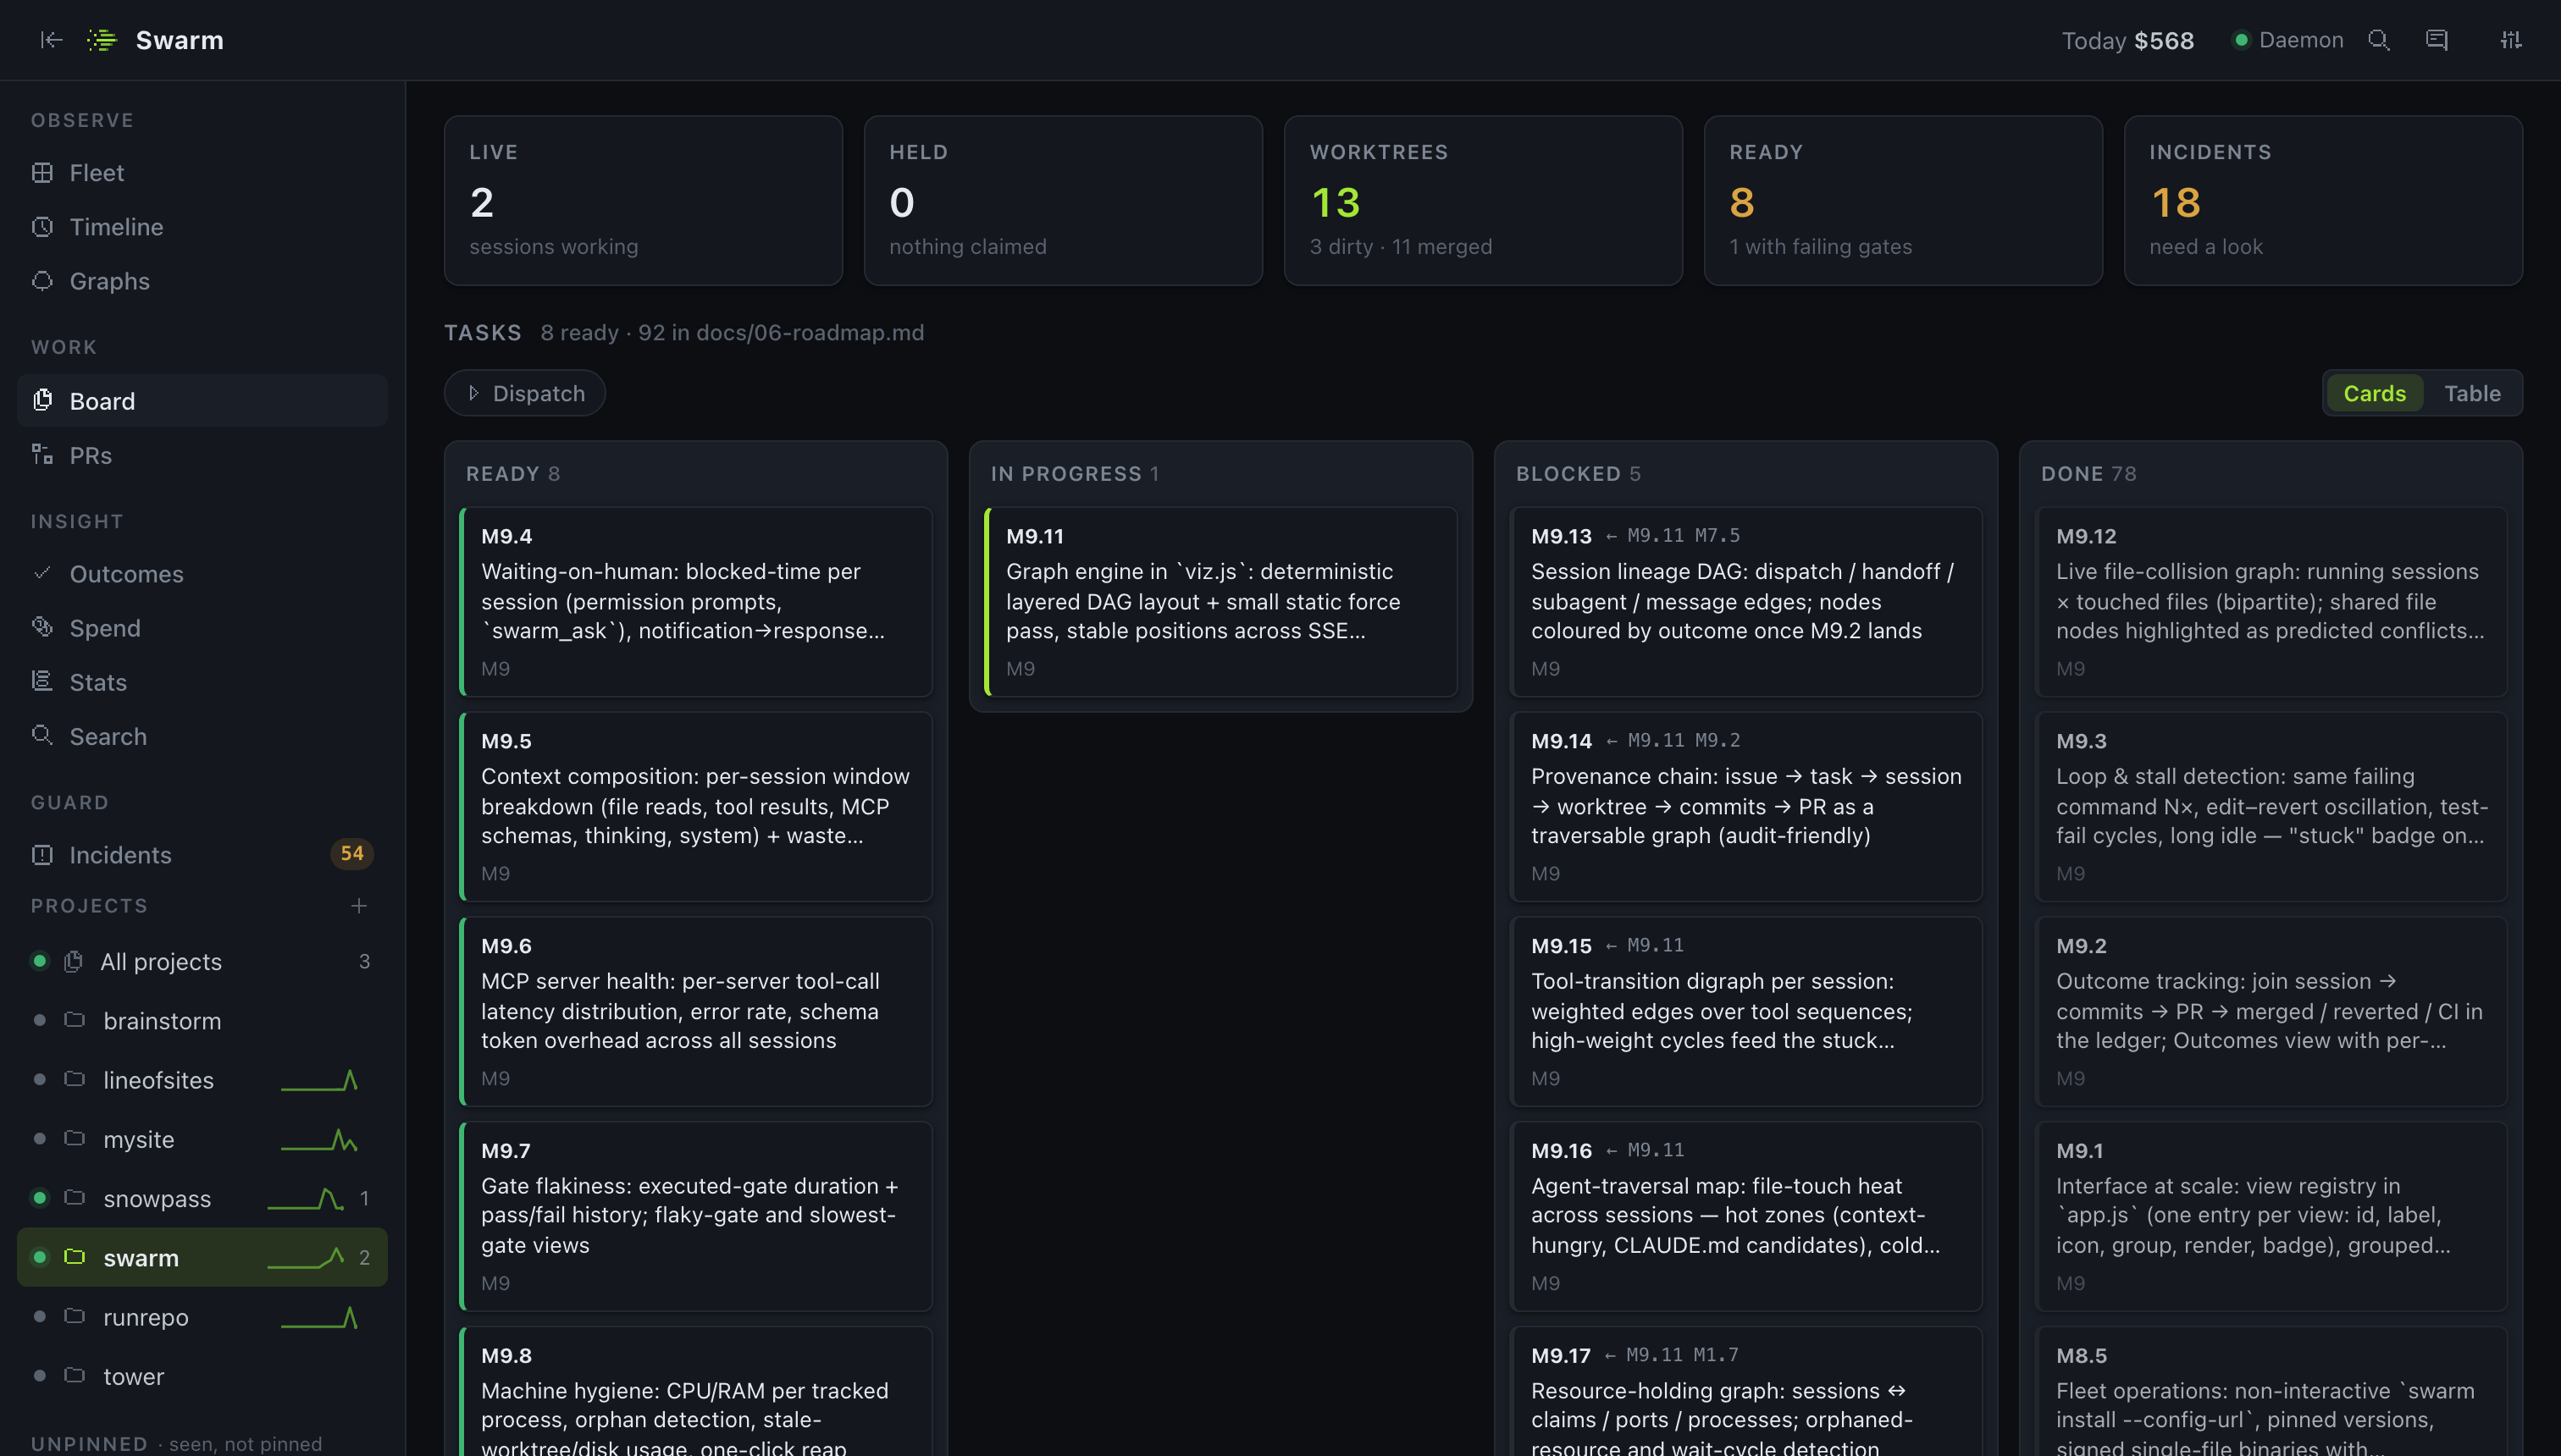The height and width of the screenshot is (1456, 2561).
Task: Click the M7.5 dependency on card M9.13
Action: tap(1718, 536)
